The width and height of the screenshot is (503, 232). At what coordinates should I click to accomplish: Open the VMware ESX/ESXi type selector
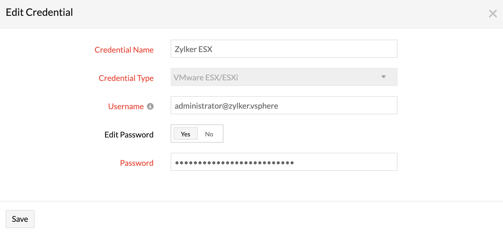pyautogui.click(x=284, y=77)
